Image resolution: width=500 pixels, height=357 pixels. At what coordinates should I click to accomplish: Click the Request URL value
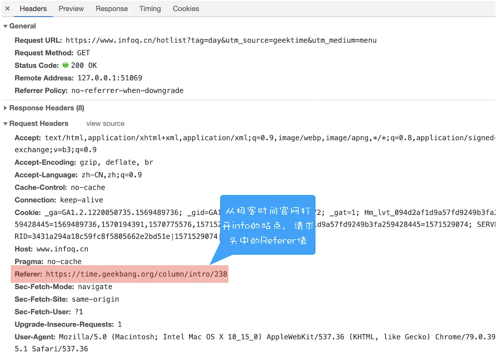coord(221,41)
